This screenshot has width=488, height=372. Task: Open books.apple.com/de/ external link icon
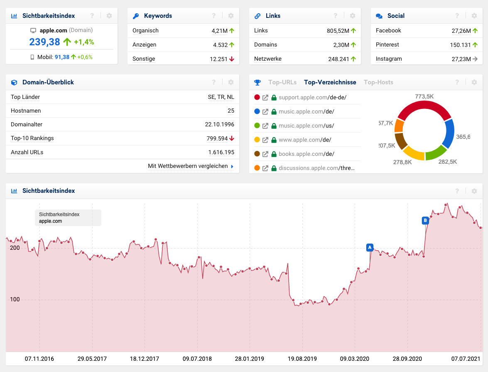coord(265,154)
